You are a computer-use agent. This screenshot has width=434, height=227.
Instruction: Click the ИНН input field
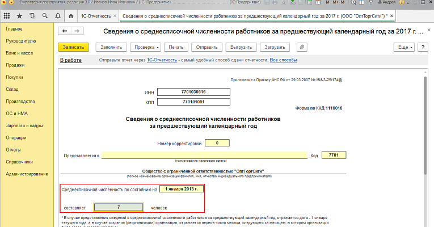coord(194,91)
